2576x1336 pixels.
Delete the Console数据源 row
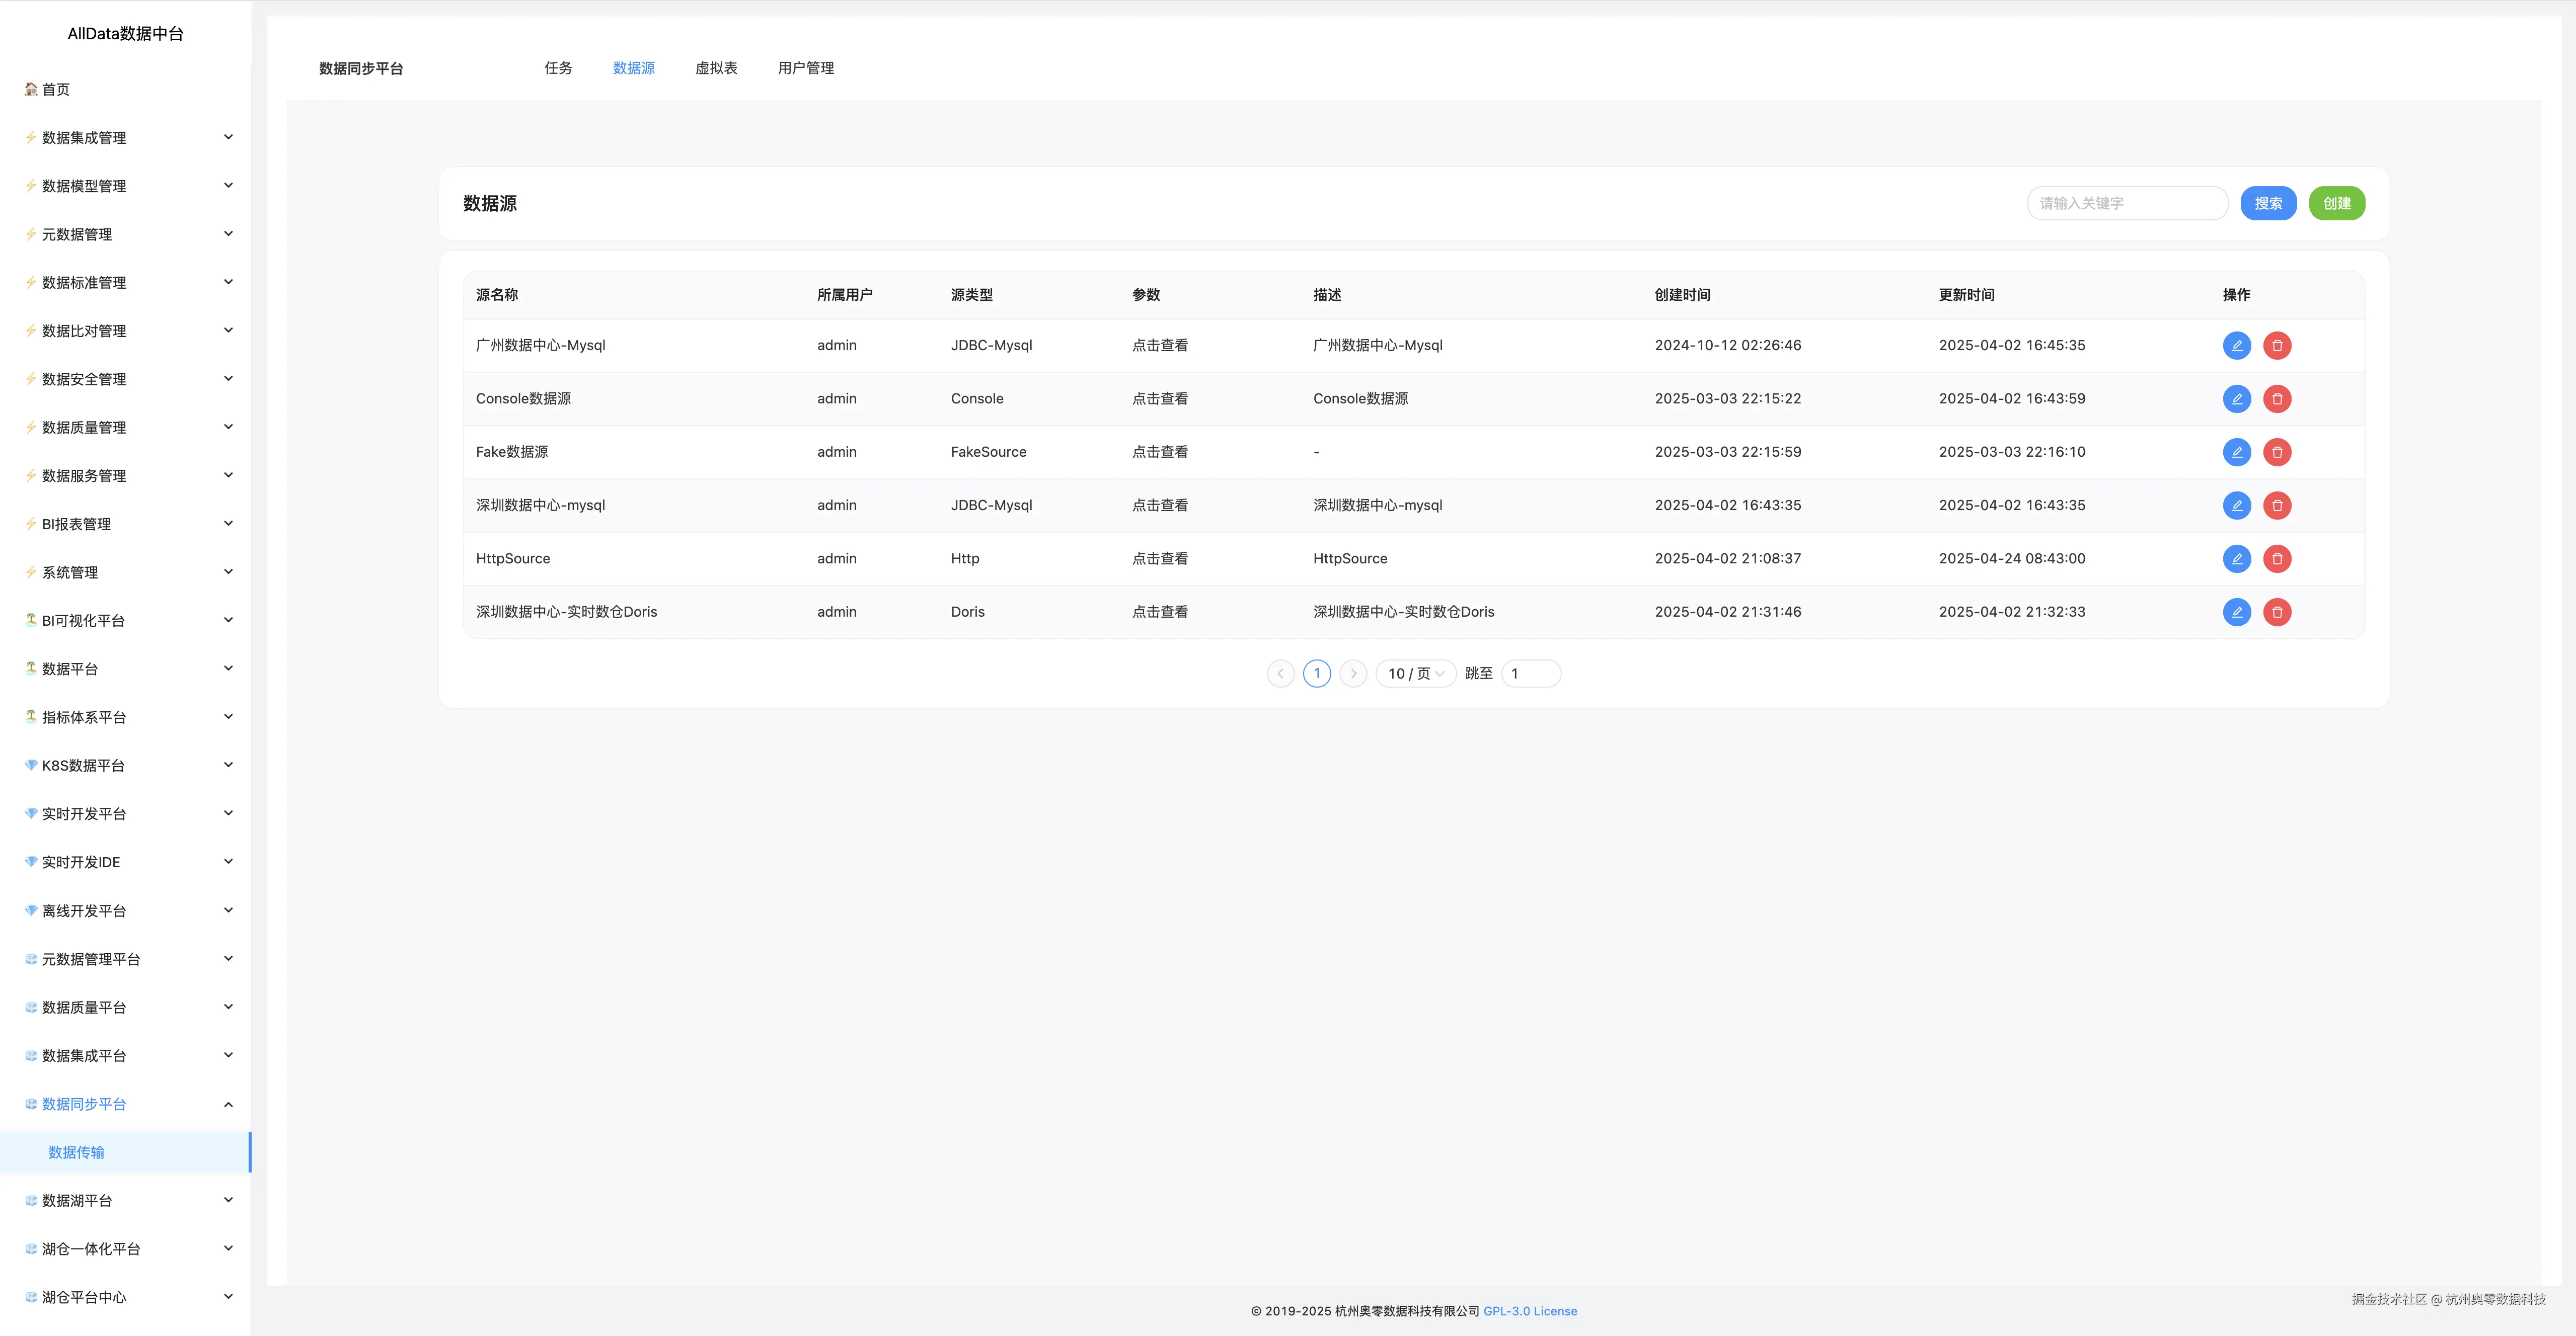2277,399
